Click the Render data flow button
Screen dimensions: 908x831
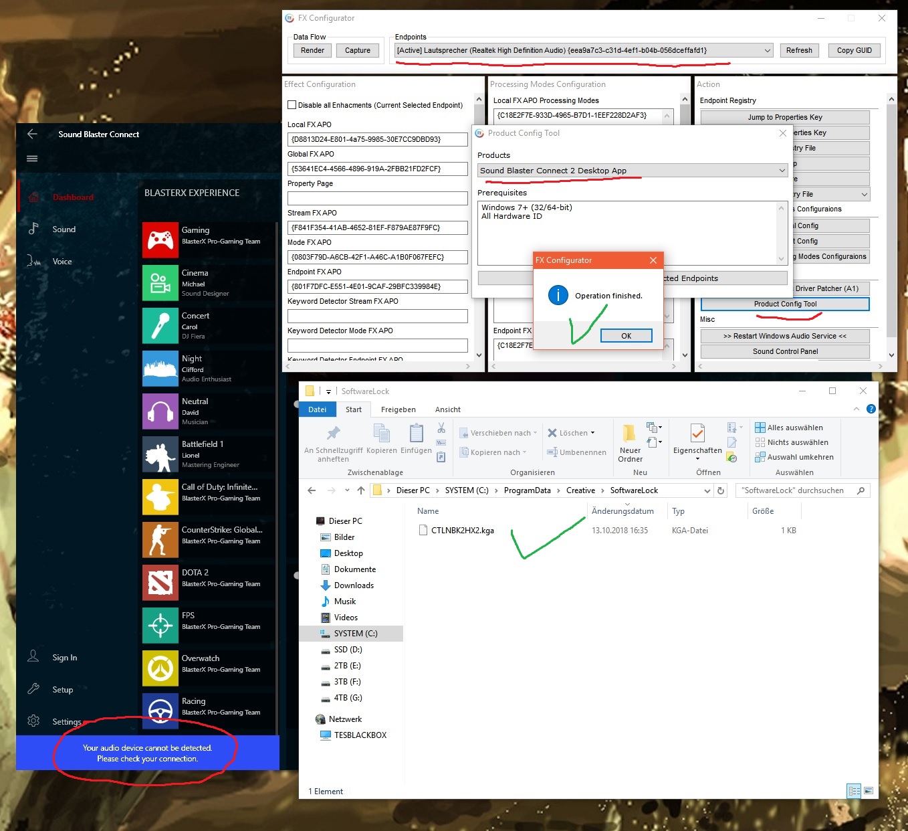(x=312, y=50)
